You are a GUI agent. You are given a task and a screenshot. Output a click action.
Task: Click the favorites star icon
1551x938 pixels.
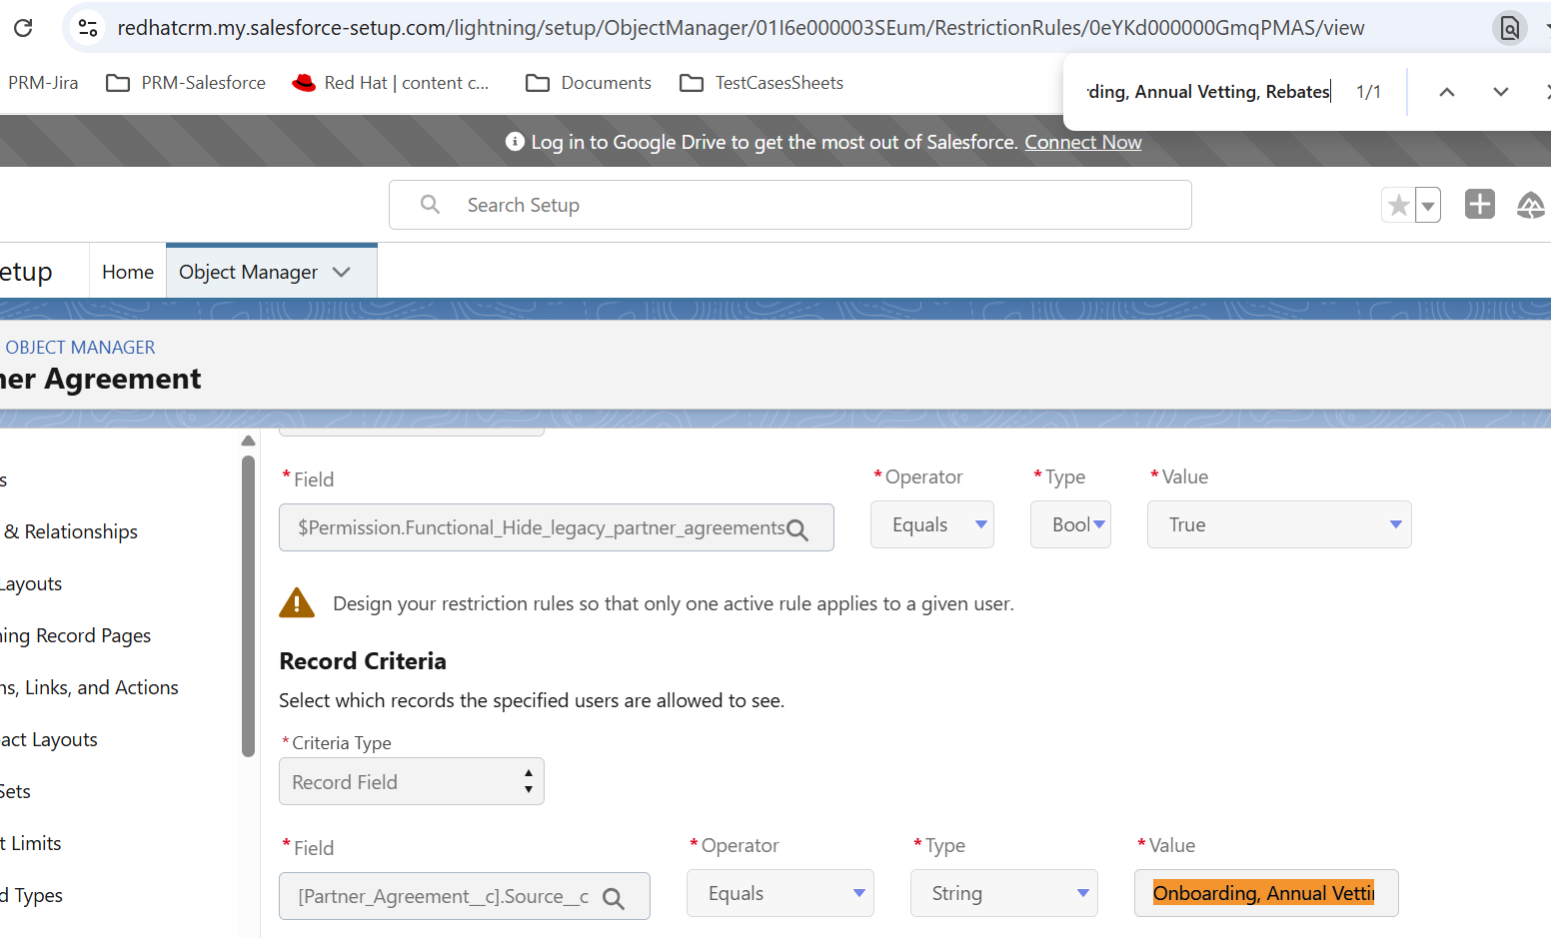pyautogui.click(x=1398, y=206)
